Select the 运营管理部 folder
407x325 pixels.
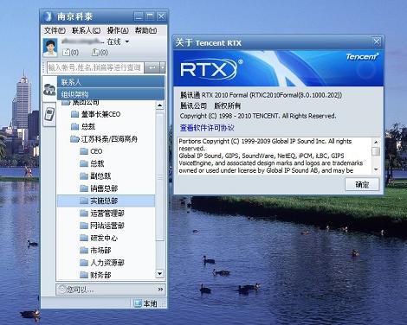pos(102,213)
